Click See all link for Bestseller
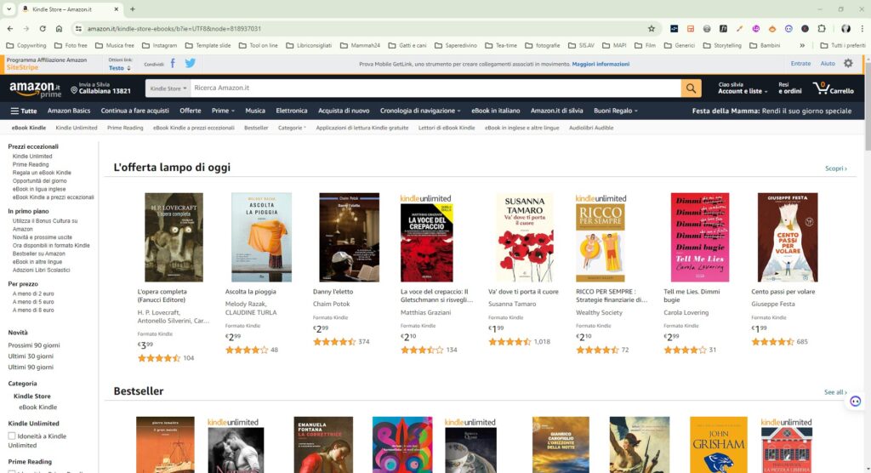Viewport: 871px width, 473px height. 835,392
